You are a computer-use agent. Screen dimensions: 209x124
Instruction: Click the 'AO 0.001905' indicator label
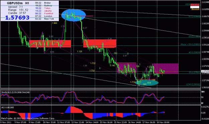tap(8, 108)
